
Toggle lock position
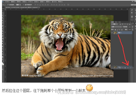pos(120,30)
